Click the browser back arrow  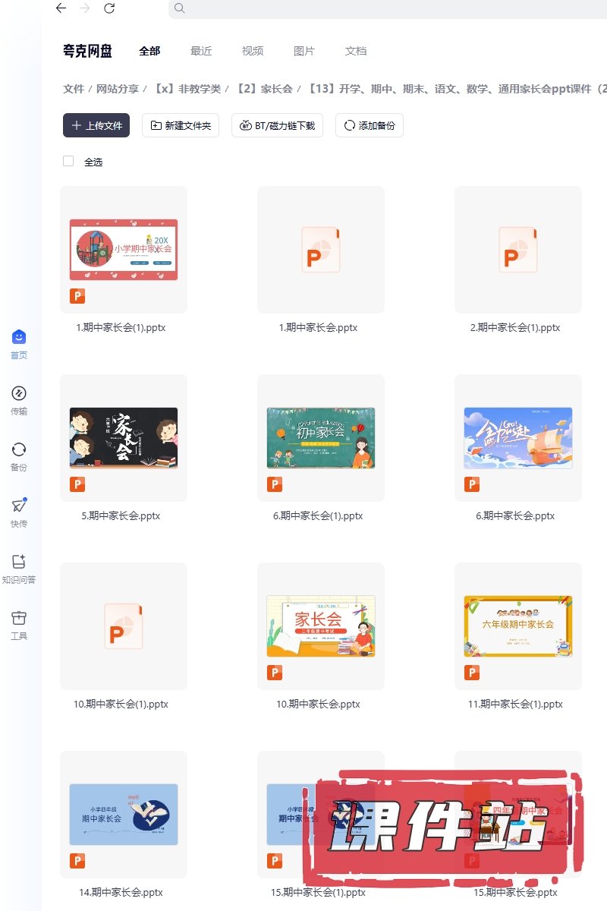click(x=61, y=8)
